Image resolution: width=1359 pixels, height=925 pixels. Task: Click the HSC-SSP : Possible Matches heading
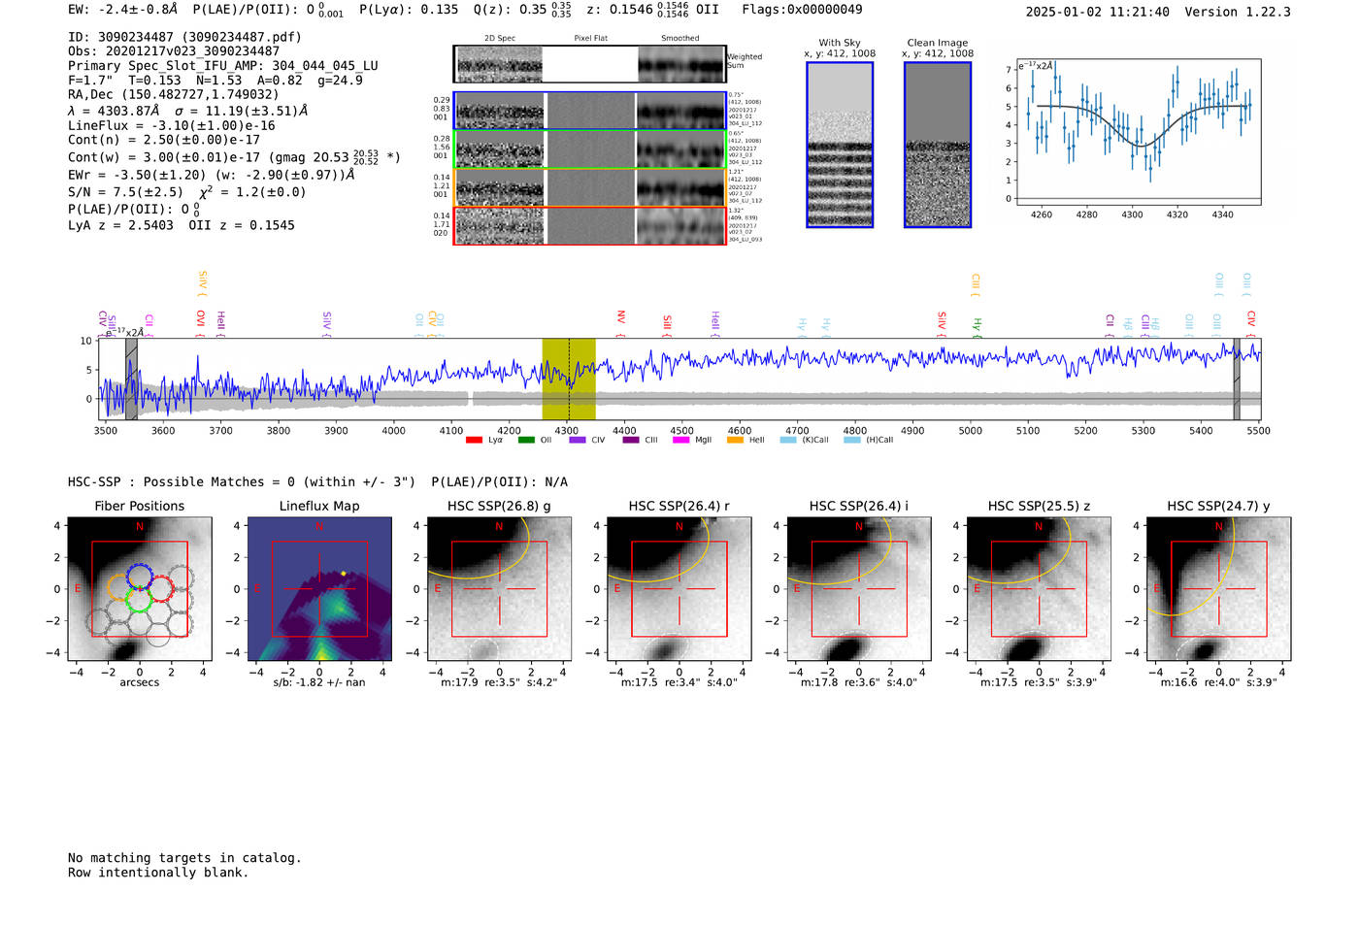coord(242,482)
